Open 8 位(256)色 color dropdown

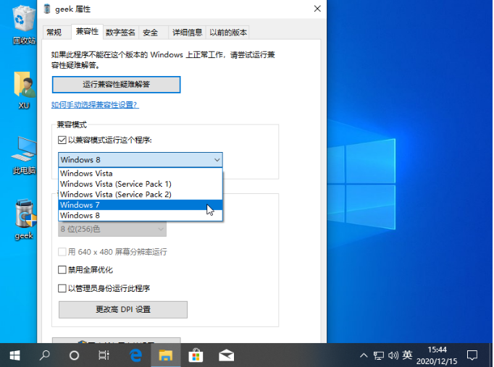click(112, 229)
